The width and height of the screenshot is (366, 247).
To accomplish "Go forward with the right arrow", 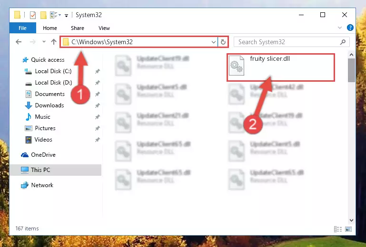I will pos(33,42).
